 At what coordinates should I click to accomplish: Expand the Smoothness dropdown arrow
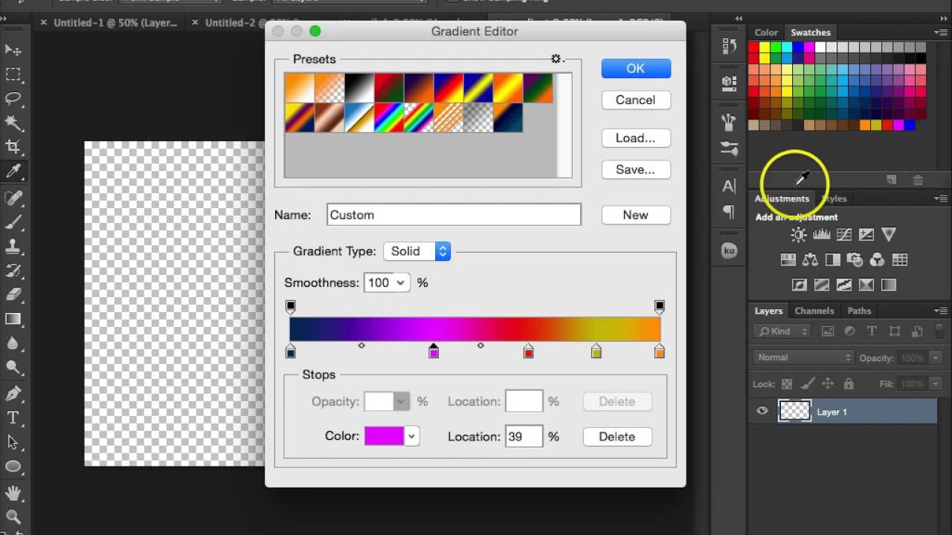[401, 282]
